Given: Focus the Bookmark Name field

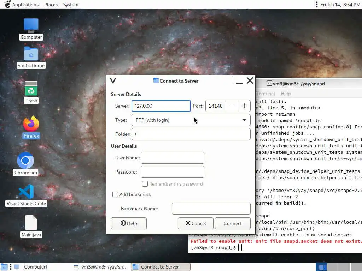Looking at the screenshot, I should [x=211, y=209].
